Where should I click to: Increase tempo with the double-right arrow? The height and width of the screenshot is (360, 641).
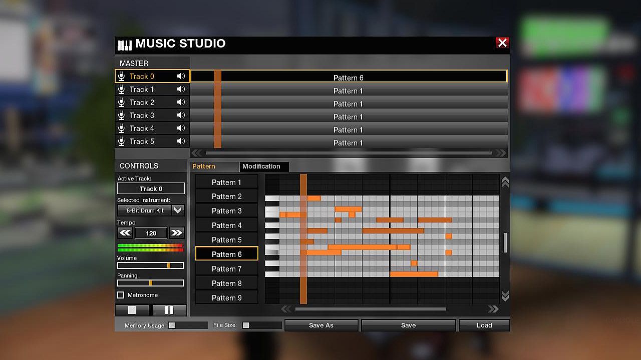pyautogui.click(x=176, y=233)
